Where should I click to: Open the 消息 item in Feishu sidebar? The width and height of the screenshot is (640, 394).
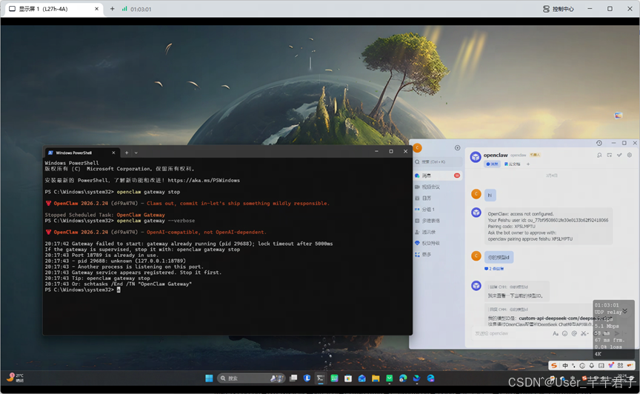click(x=437, y=176)
